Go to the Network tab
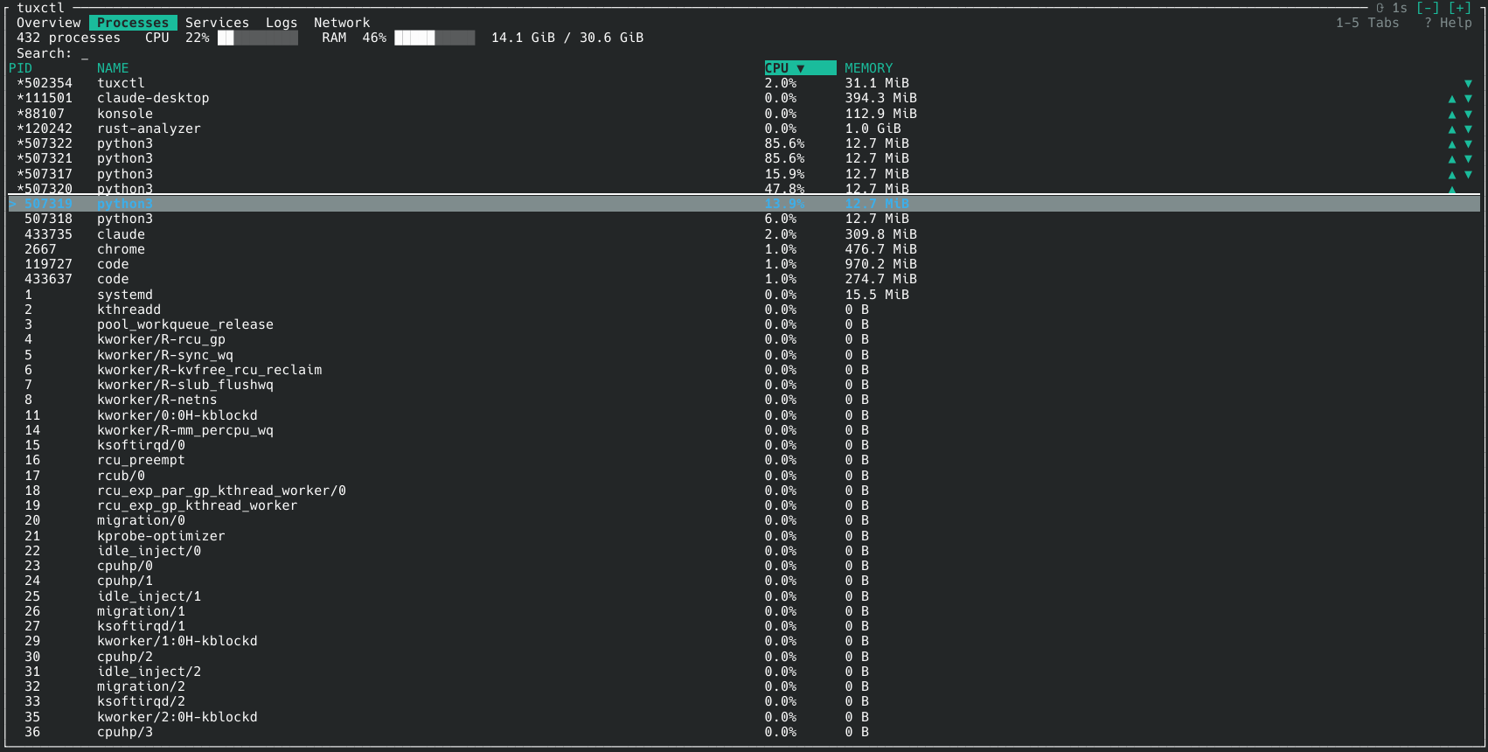Image resolution: width=1488 pixels, height=752 pixels. pos(342,23)
